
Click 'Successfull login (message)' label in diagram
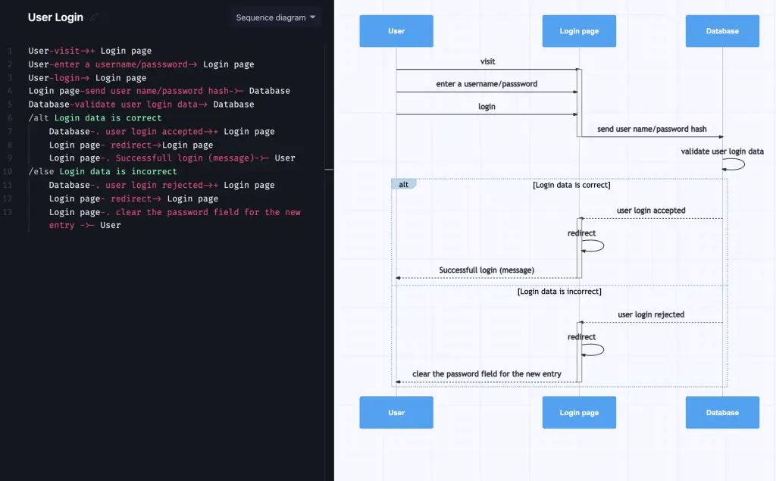coord(487,270)
